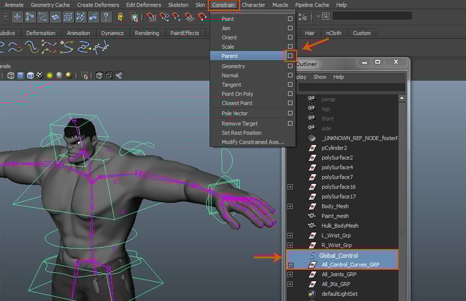This screenshot has height=301, width=466.
Task: Click the help question mark toolbar icon
Action: coord(106,17)
